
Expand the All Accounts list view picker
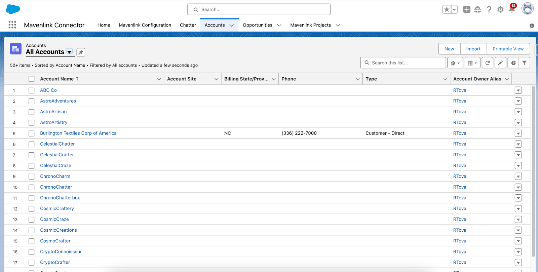(70, 52)
